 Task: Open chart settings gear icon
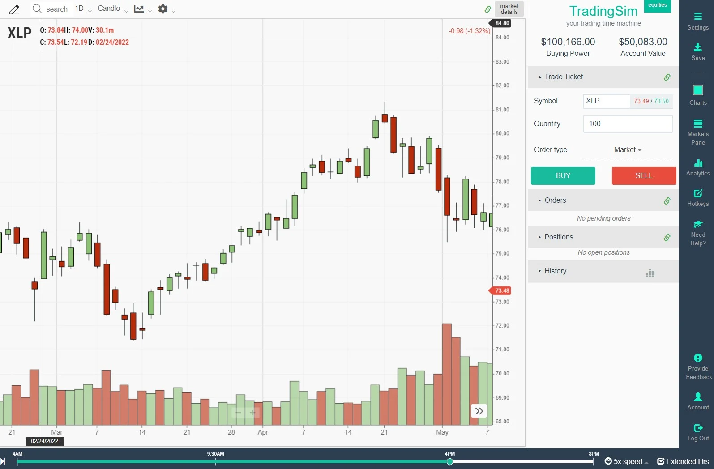(x=163, y=9)
